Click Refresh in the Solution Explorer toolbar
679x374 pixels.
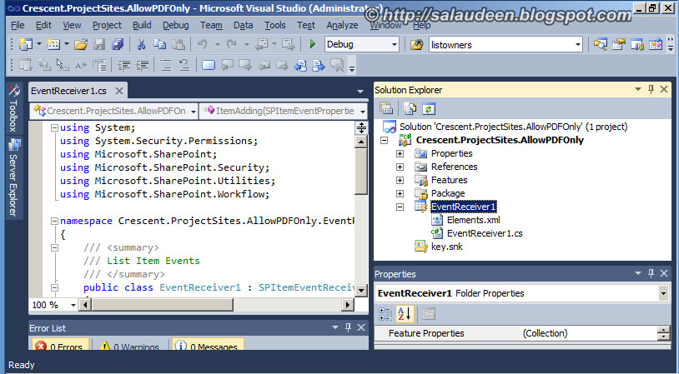[428, 108]
